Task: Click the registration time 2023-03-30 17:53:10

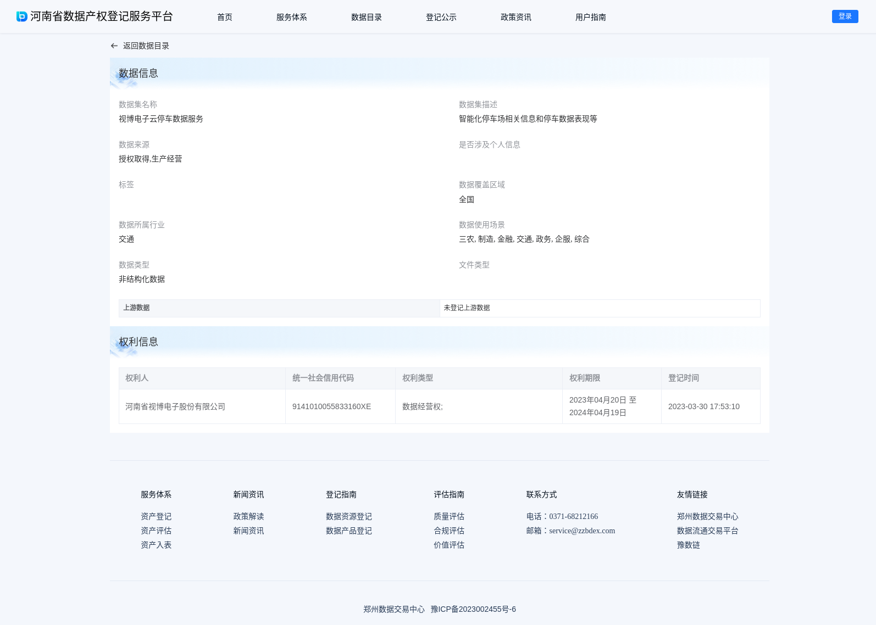Action: click(704, 406)
